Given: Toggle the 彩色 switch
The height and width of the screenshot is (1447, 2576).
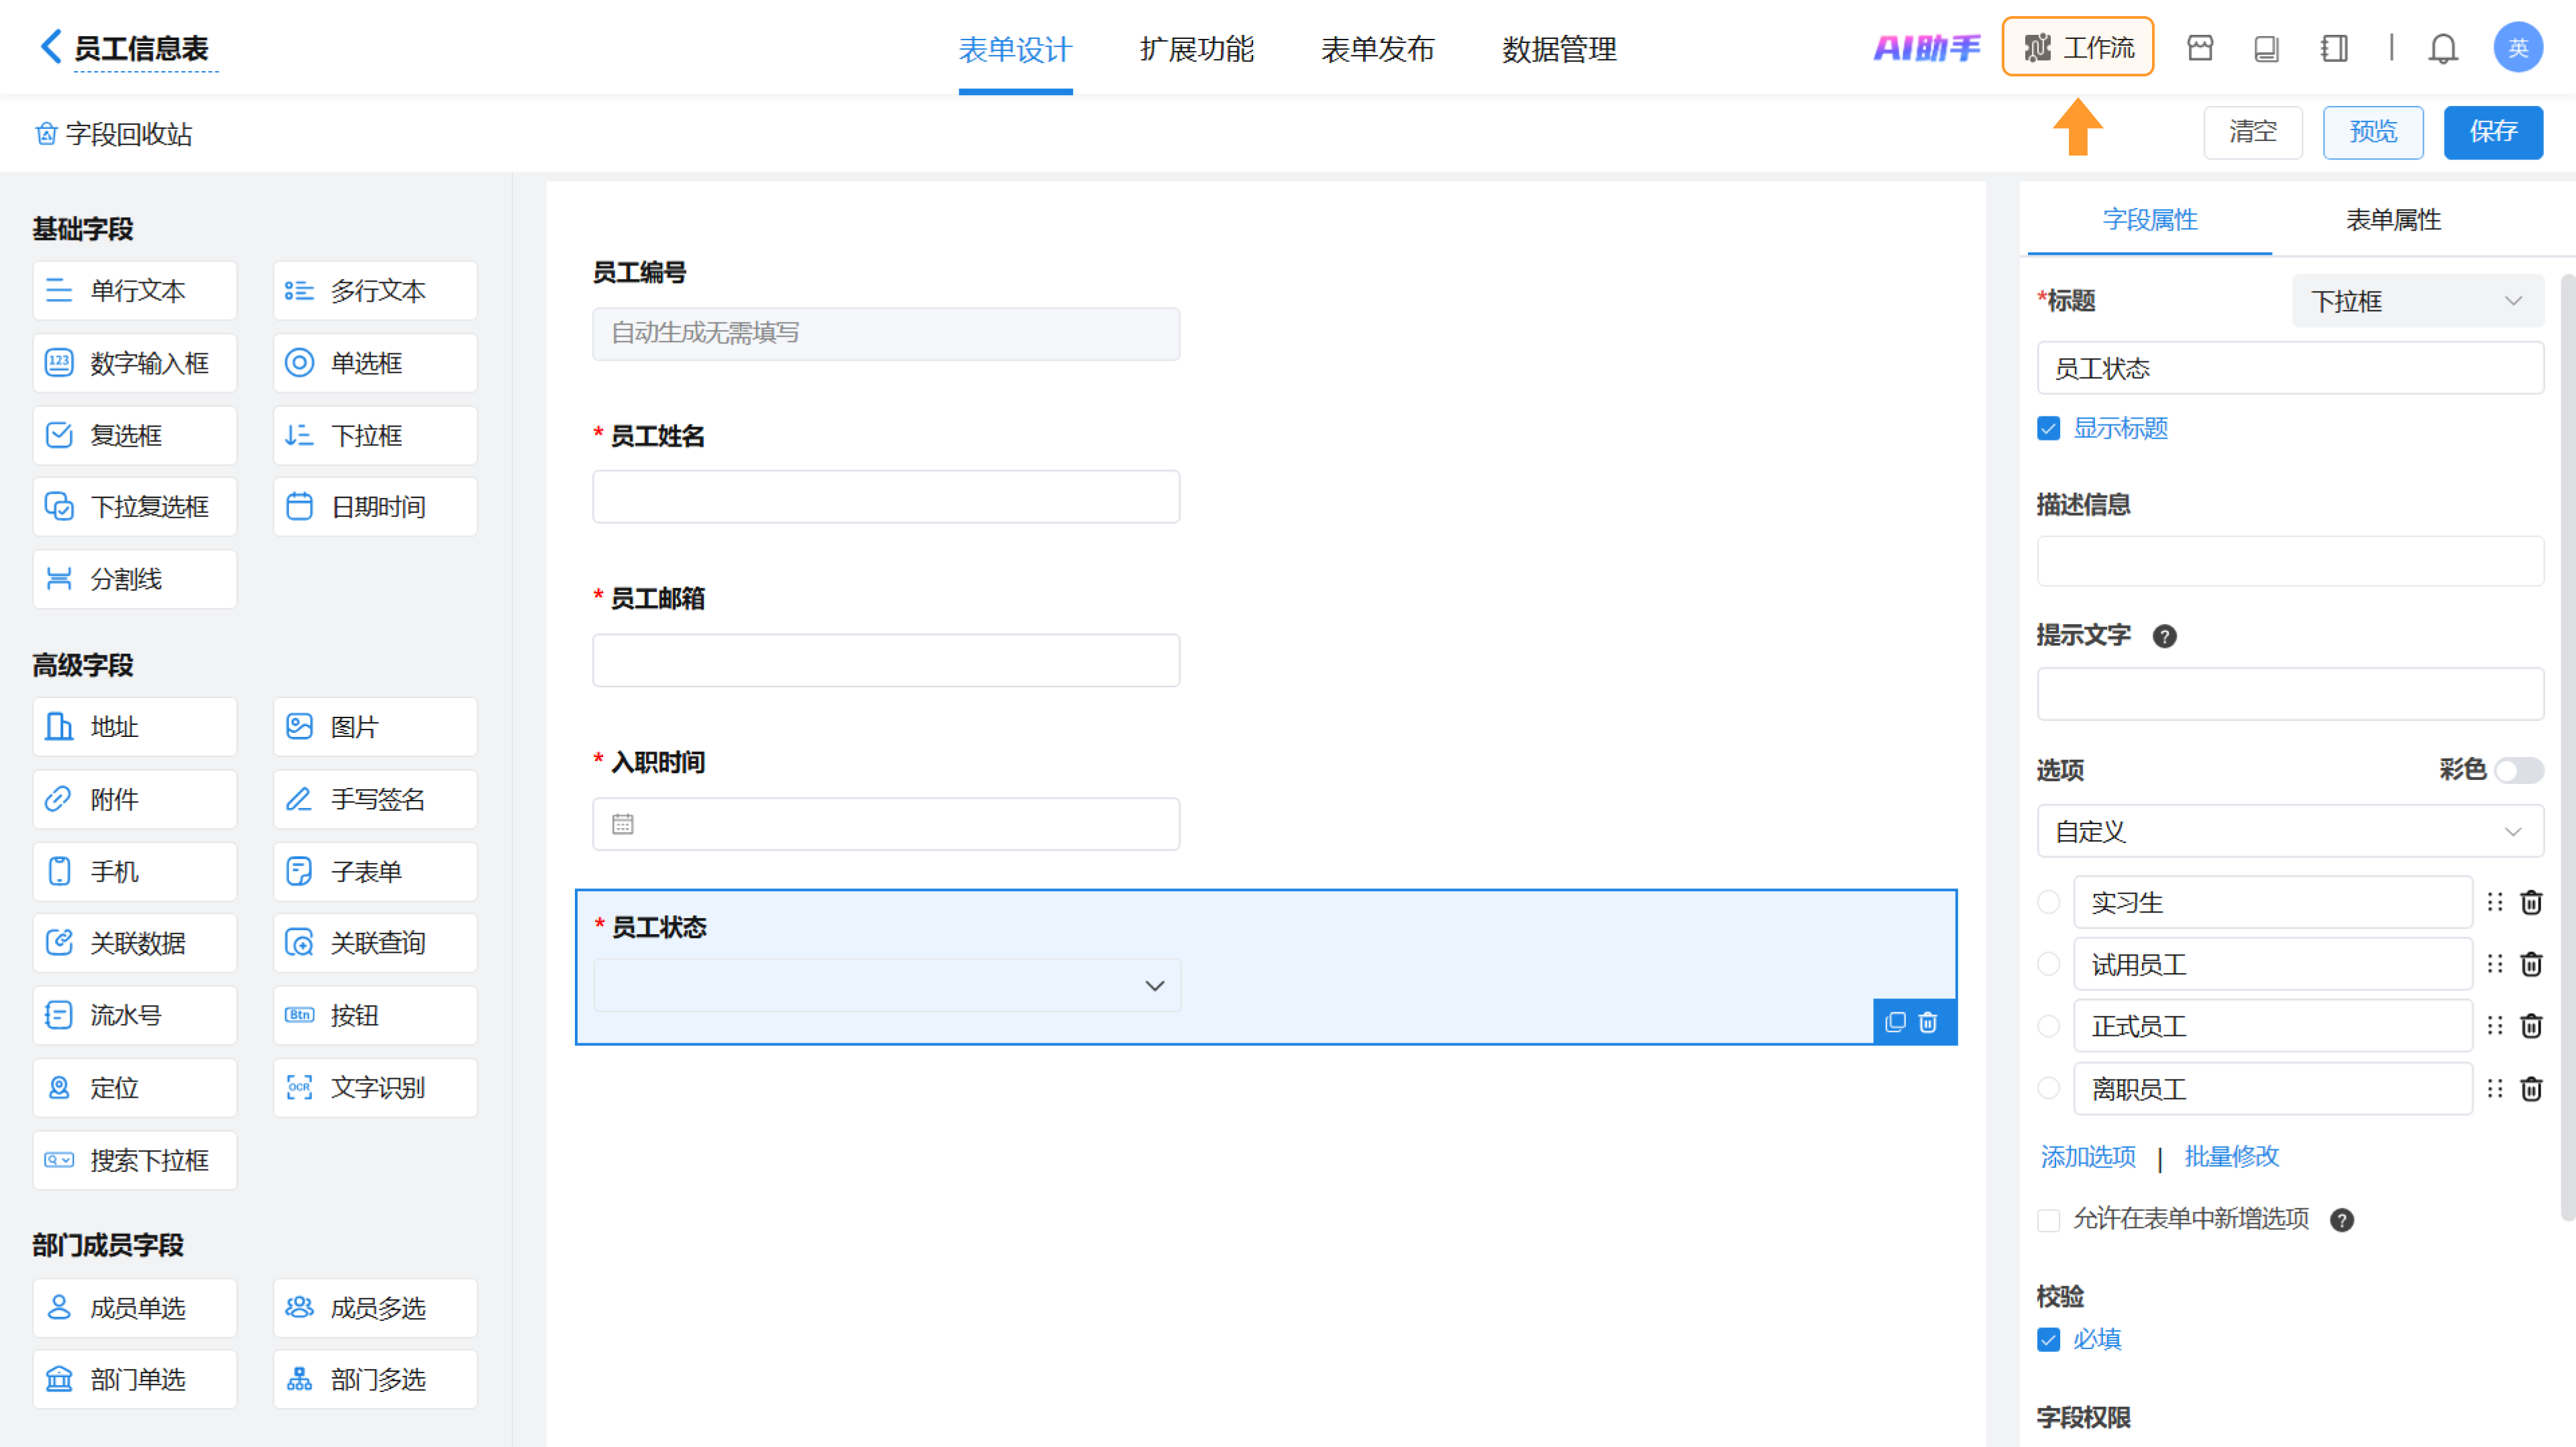Looking at the screenshot, I should pos(2518,770).
